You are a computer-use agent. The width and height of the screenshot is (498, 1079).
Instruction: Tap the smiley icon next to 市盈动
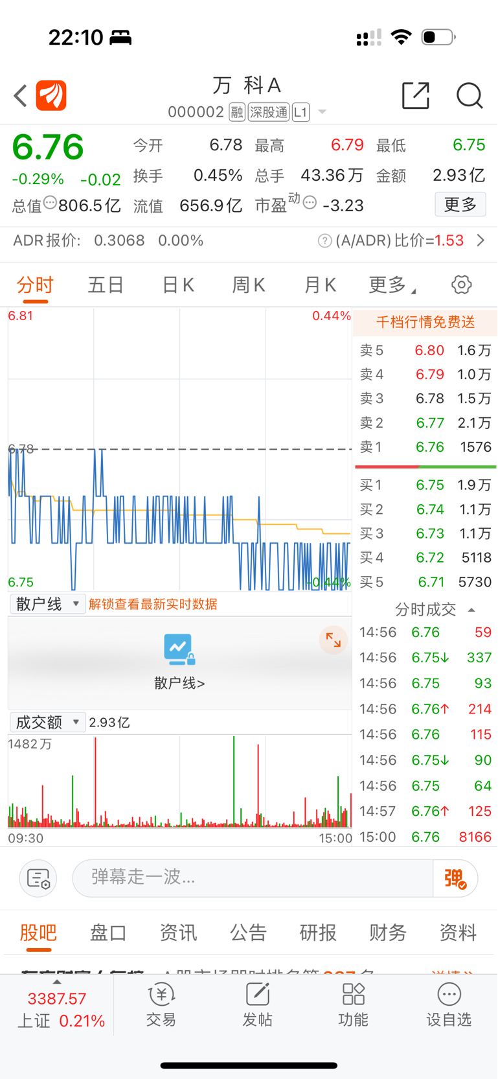[x=310, y=203]
